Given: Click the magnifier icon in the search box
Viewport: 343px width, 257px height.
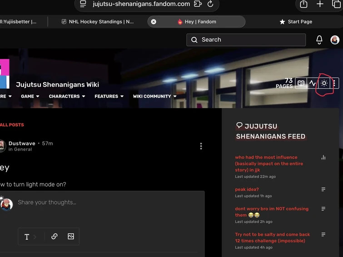Looking at the screenshot, I should [194, 40].
